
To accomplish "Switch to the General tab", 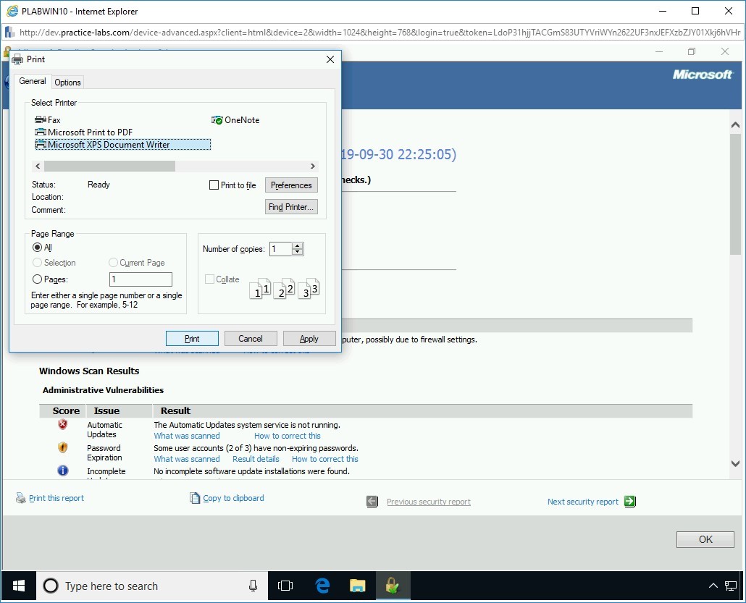I will [x=32, y=81].
